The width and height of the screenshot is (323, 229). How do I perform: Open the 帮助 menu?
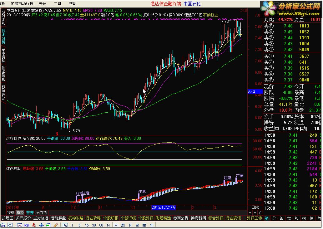coord(73,3)
